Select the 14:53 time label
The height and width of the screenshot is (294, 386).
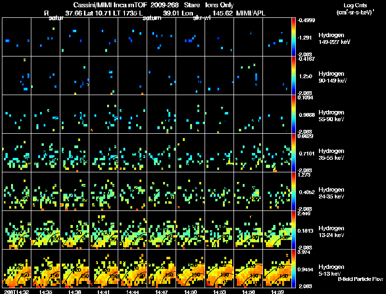point(220,292)
